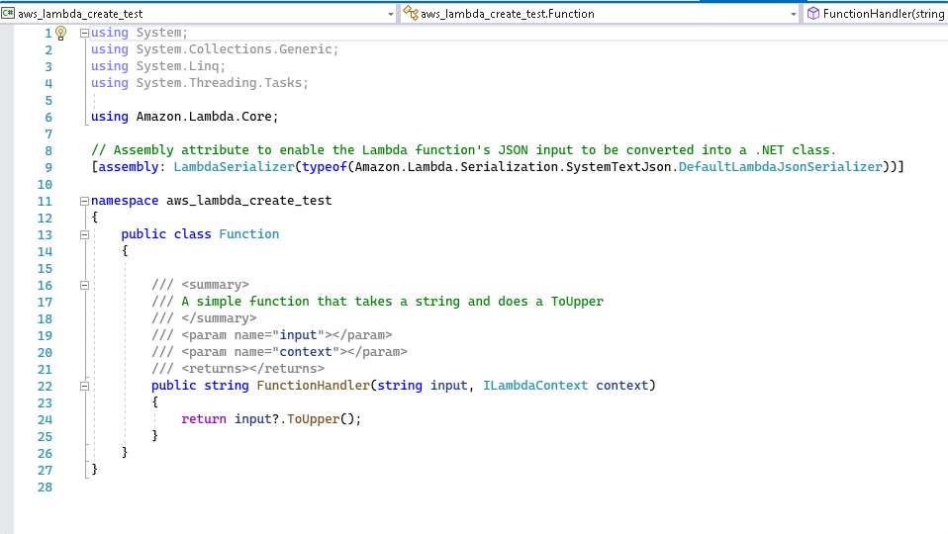Screen dimensions: 948x534
Task: Click 'using System.Collections.Generic;' line
Action: pyautogui.click(x=215, y=49)
